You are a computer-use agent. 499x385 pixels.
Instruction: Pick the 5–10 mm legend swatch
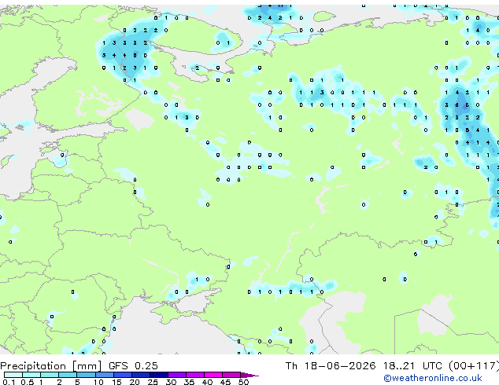86,375
